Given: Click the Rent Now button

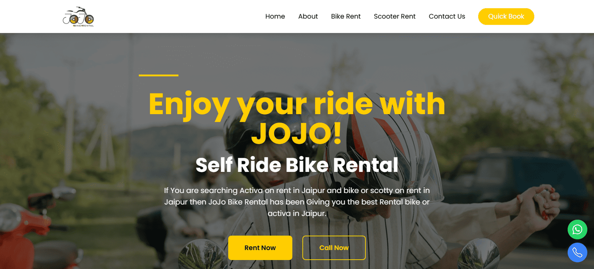Looking at the screenshot, I should [x=260, y=248].
